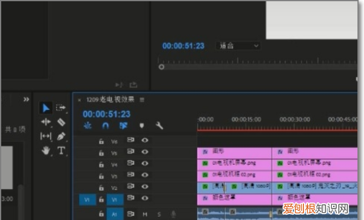Toggle sync lock for track V4
Screen dimensions: 364x220
[130, 163]
